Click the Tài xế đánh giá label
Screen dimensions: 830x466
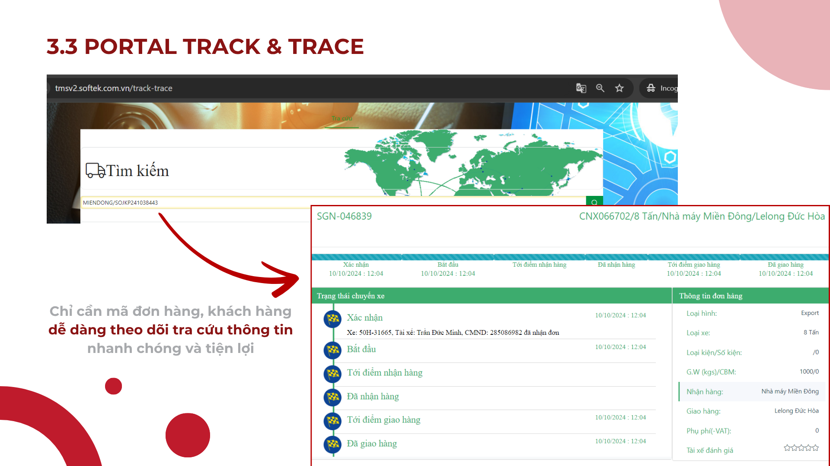(709, 450)
